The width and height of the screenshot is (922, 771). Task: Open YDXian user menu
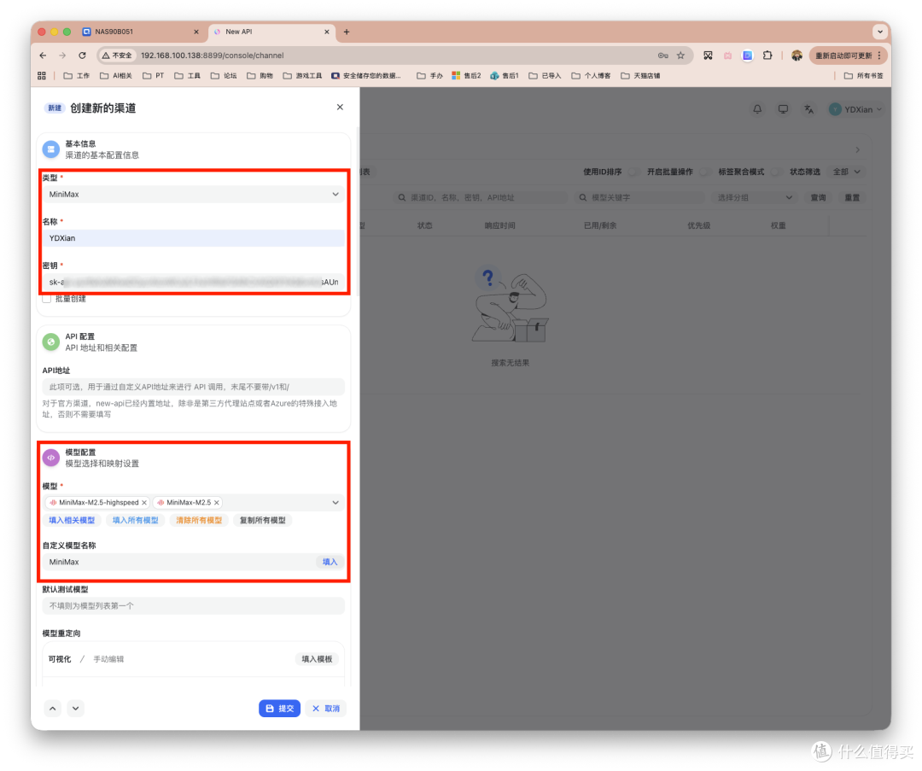click(855, 109)
